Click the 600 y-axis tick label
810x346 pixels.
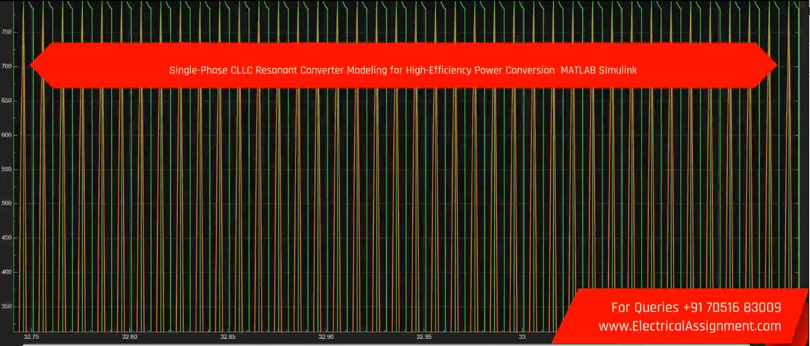pos(6,135)
